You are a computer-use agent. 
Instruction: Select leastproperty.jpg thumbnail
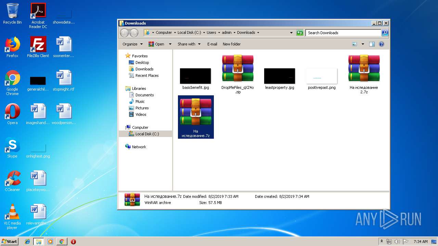(x=280, y=79)
